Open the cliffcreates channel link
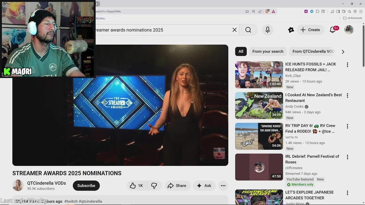The image size is (365, 205). [x=294, y=168]
